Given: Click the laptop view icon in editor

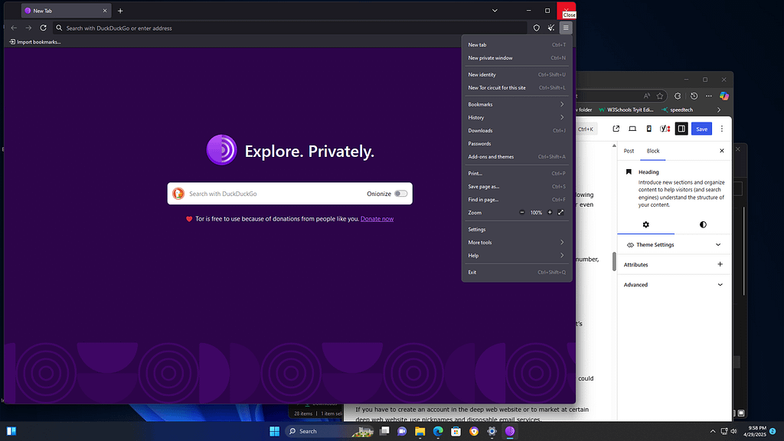Looking at the screenshot, I should pos(632,129).
